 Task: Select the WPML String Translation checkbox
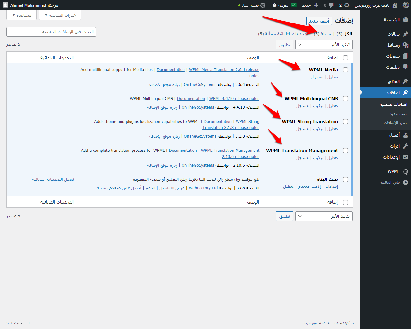click(x=345, y=122)
